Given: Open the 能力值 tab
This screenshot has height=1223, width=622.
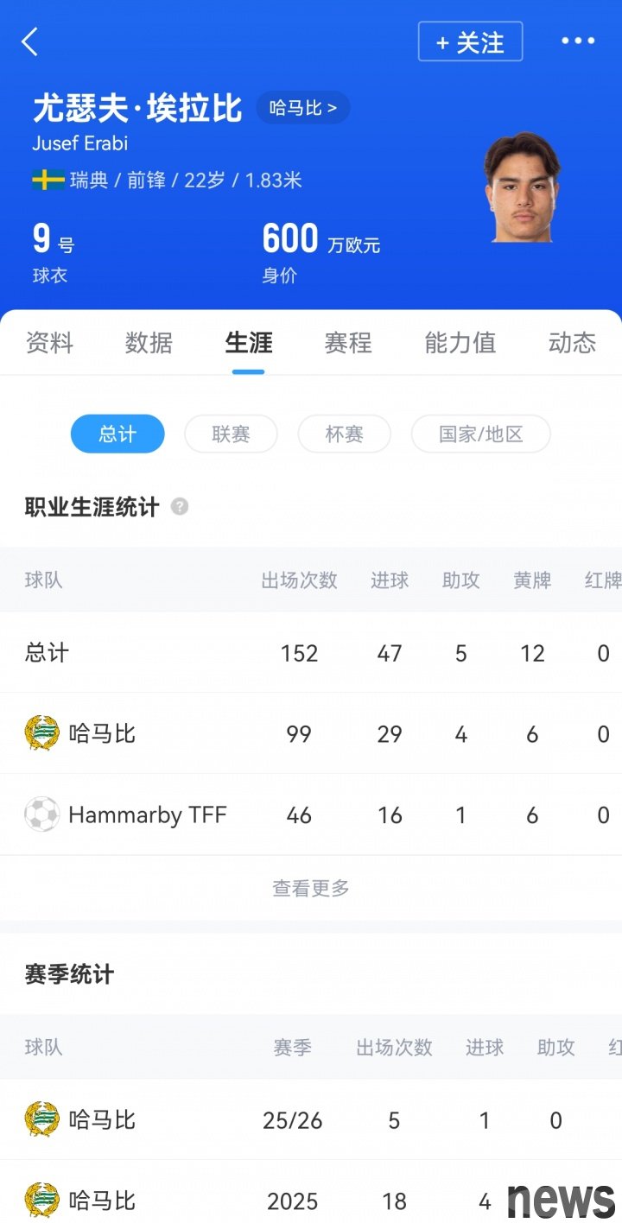Looking at the screenshot, I should [460, 343].
